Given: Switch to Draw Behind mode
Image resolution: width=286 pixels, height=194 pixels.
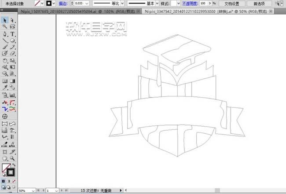Looking at the screenshot, I should coord(8,187).
